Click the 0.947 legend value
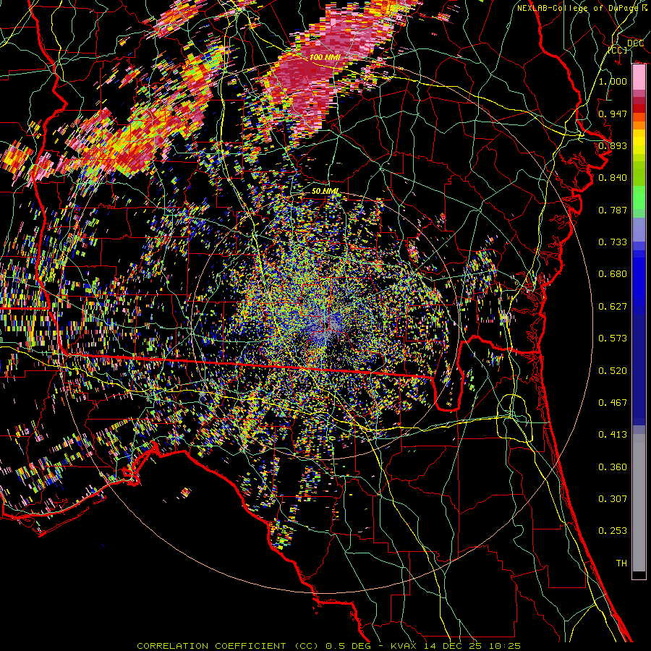The width and height of the screenshot is (651, 651). pyautogui.click(x=613, y=114)
